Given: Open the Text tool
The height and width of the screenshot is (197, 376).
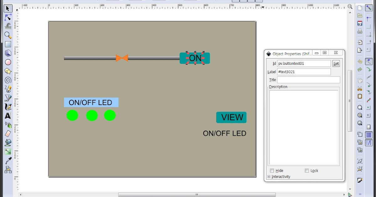Looking at the screenshot, I should tap(8, 115).
